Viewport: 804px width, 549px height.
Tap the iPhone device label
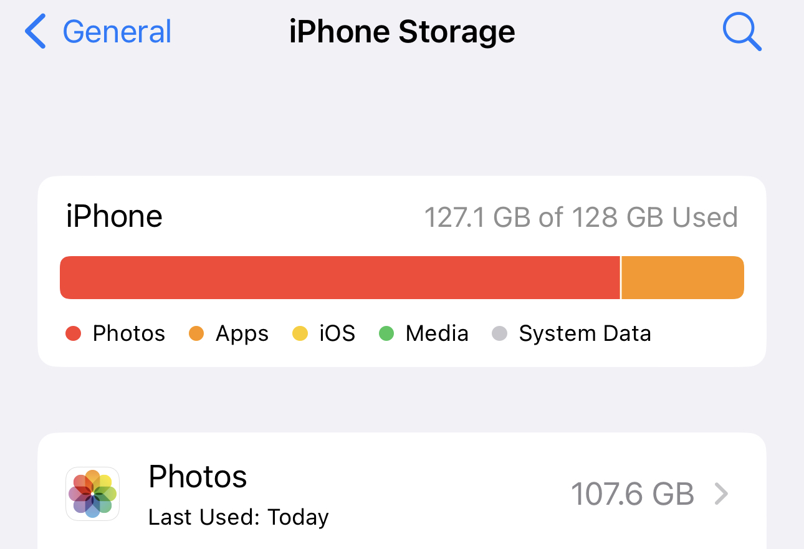click(x=114, y=217)
